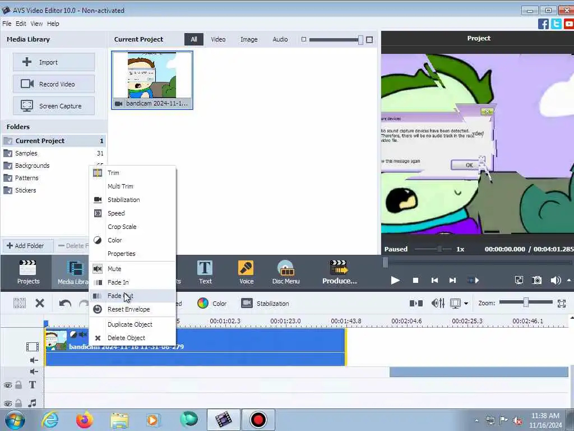Open the Help menu

click(x=53, y=24)
